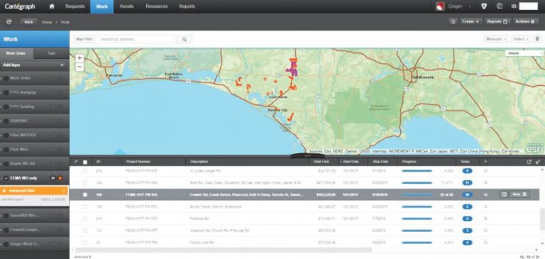Click the map pin location icon
Image resolution: width=545 pixels, height=259 pixels.
click(537, 39)
